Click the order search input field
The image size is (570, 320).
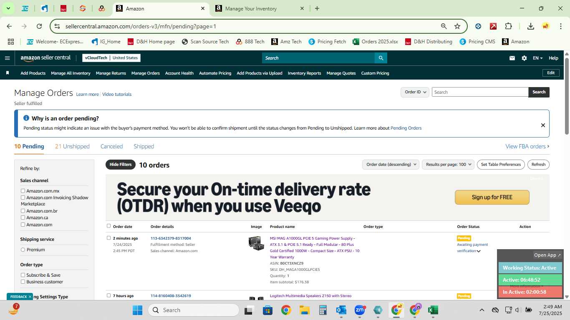(480, 92)
